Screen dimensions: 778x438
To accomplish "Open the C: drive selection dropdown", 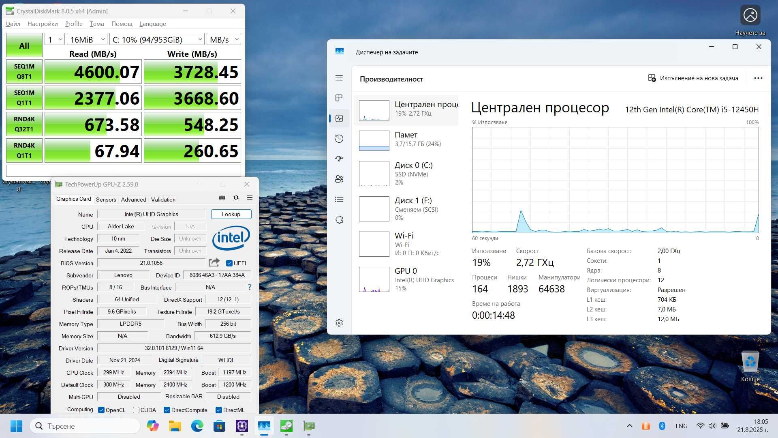I will (x=157, y=39).
